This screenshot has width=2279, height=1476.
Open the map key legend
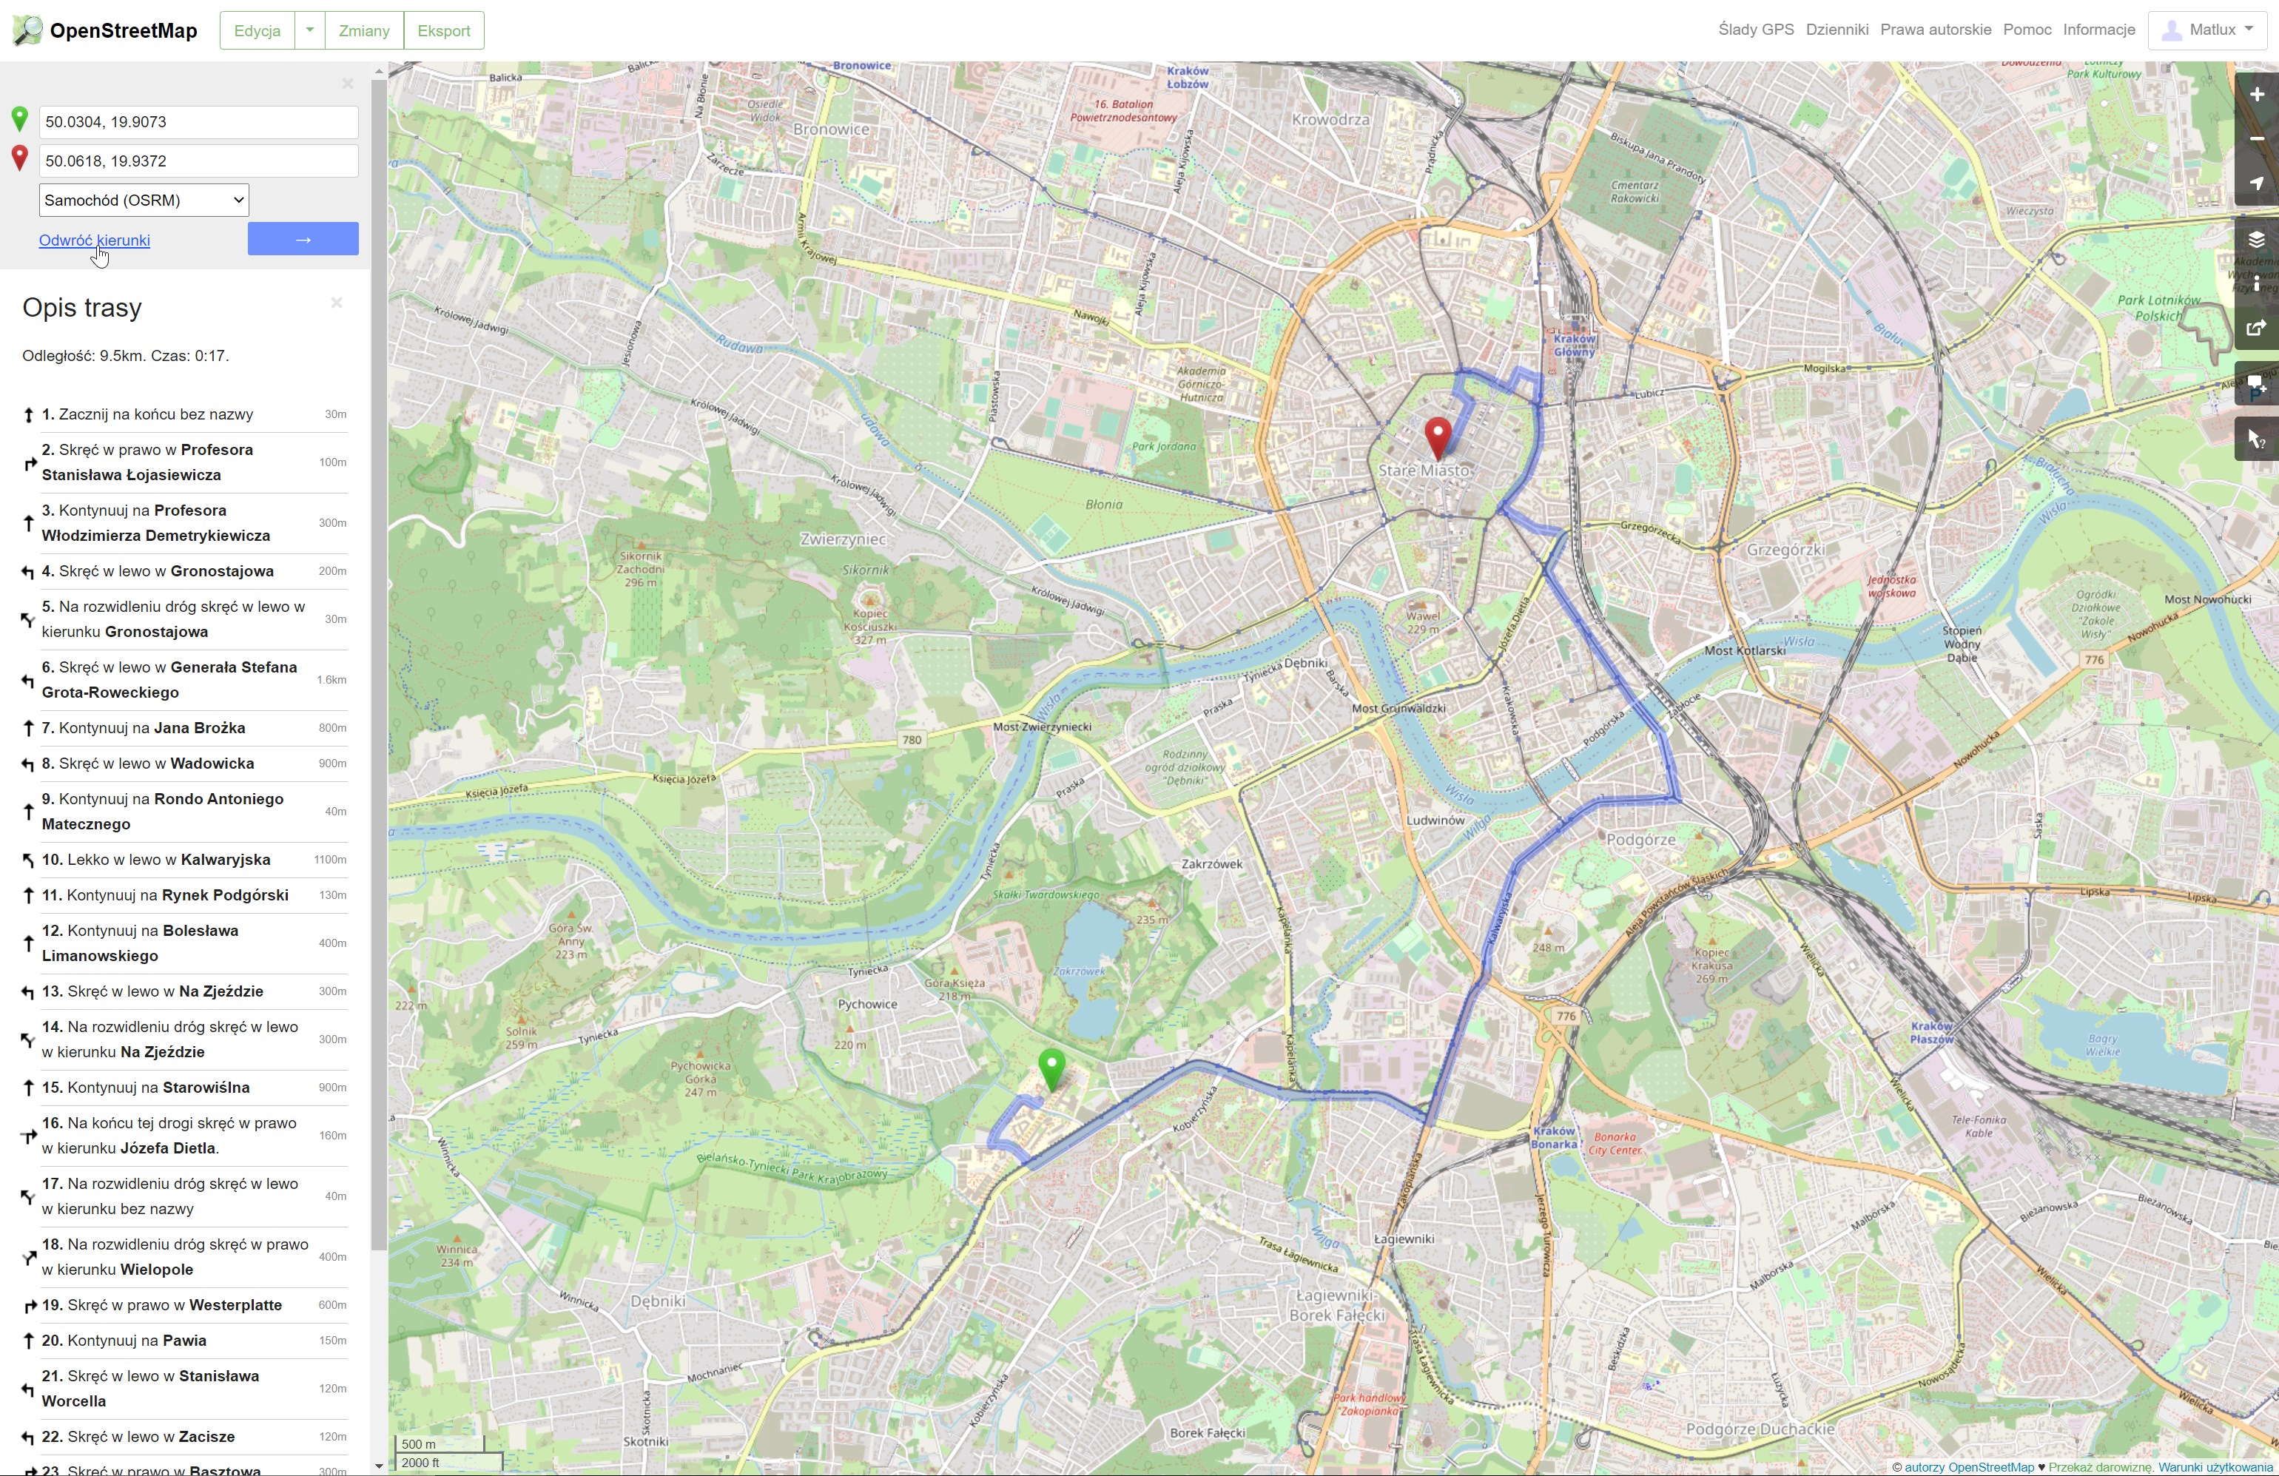2257,283
